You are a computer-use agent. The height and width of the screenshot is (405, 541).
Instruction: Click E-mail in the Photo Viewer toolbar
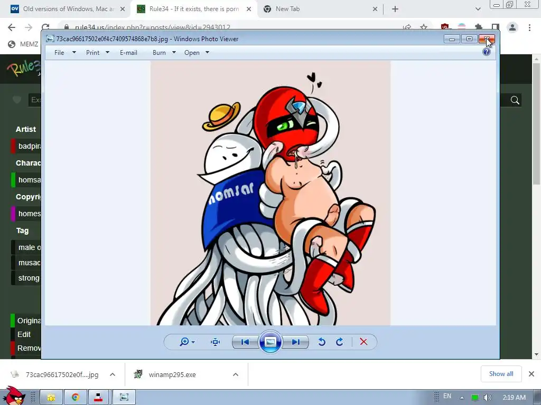(x=129, y=53)
